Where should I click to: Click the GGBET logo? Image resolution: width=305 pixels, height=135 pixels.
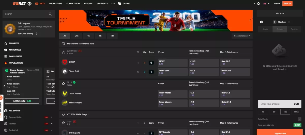pos(22,4)
